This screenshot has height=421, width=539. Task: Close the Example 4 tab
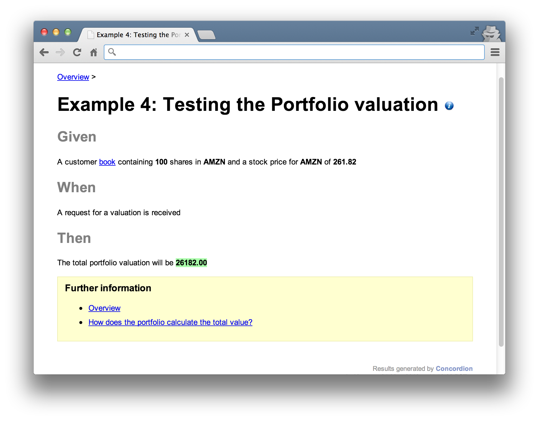click(x=187, y=35)
